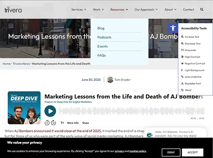Open the cookies policy link
This screenshot has height=158, width=213.
138,151
